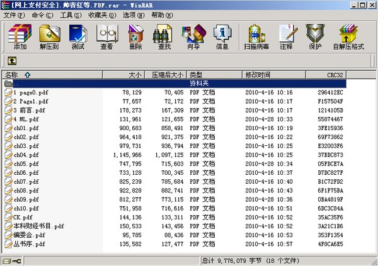Click the 添加 (Add) toolbar icon
The width and height of the screenshot is (378, 266).
pos(20,36)
